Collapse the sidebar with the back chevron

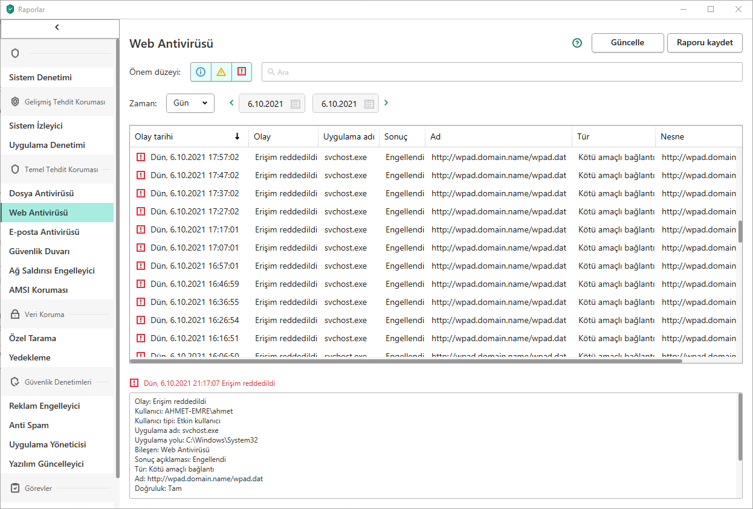[x=57, y=27]
